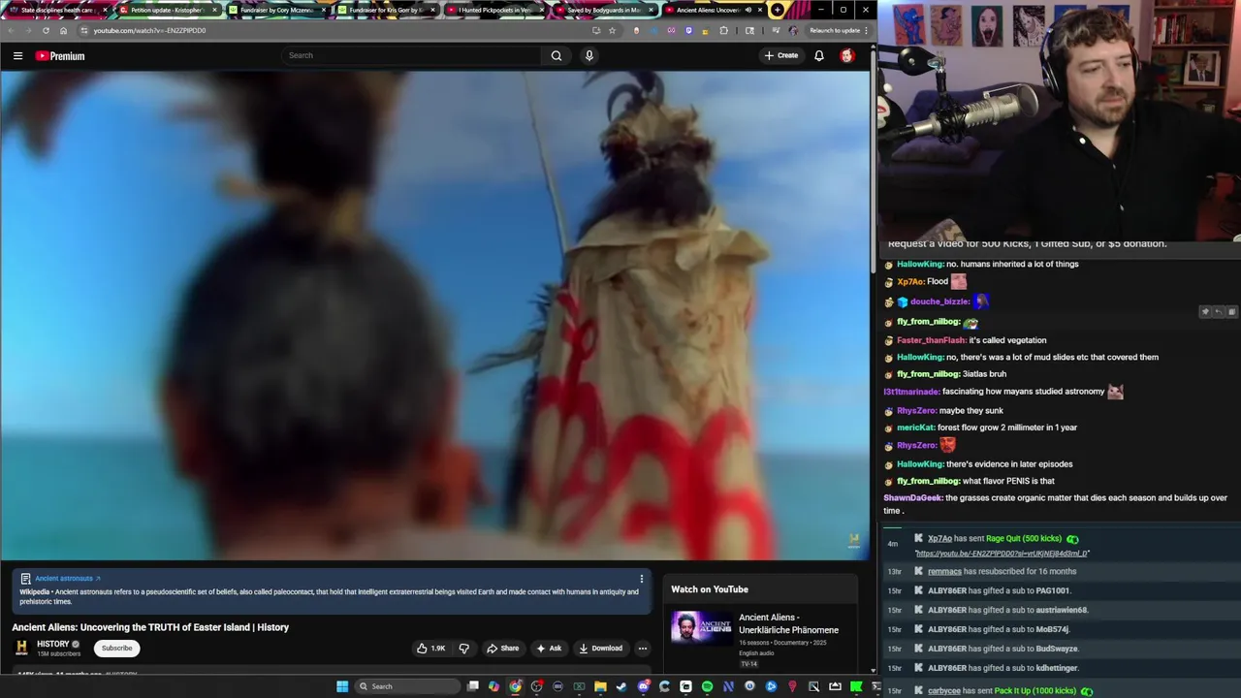This screenshot has width=1241, height=698.
Task: Open the YouTube hamburger guide menu
Action: pyautogui.click(x=17, y=55)
